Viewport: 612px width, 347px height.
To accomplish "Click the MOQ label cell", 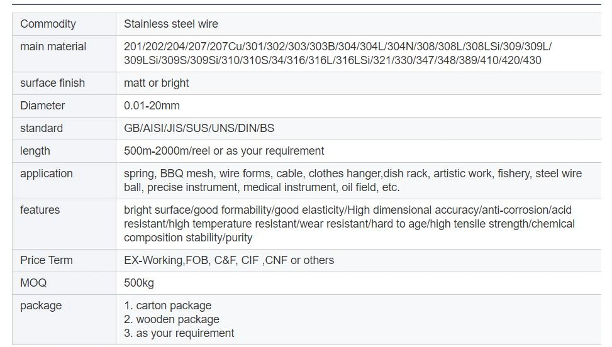I will [64, 283].
